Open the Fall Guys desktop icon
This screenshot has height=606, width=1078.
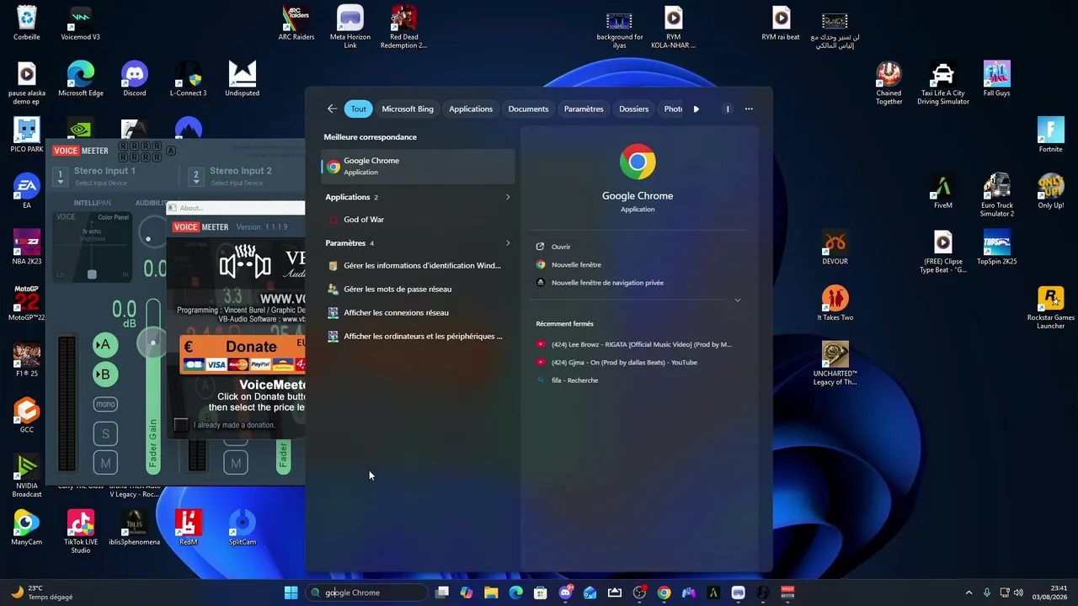pos(996,79)
